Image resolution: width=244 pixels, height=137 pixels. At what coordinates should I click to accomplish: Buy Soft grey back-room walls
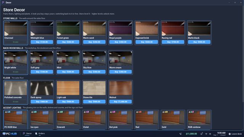(x=42, y=72)
